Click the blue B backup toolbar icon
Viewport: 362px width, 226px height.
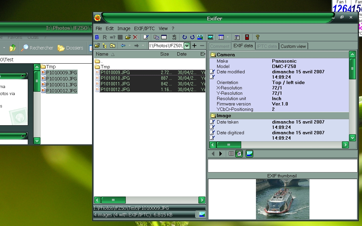[97, 37]
